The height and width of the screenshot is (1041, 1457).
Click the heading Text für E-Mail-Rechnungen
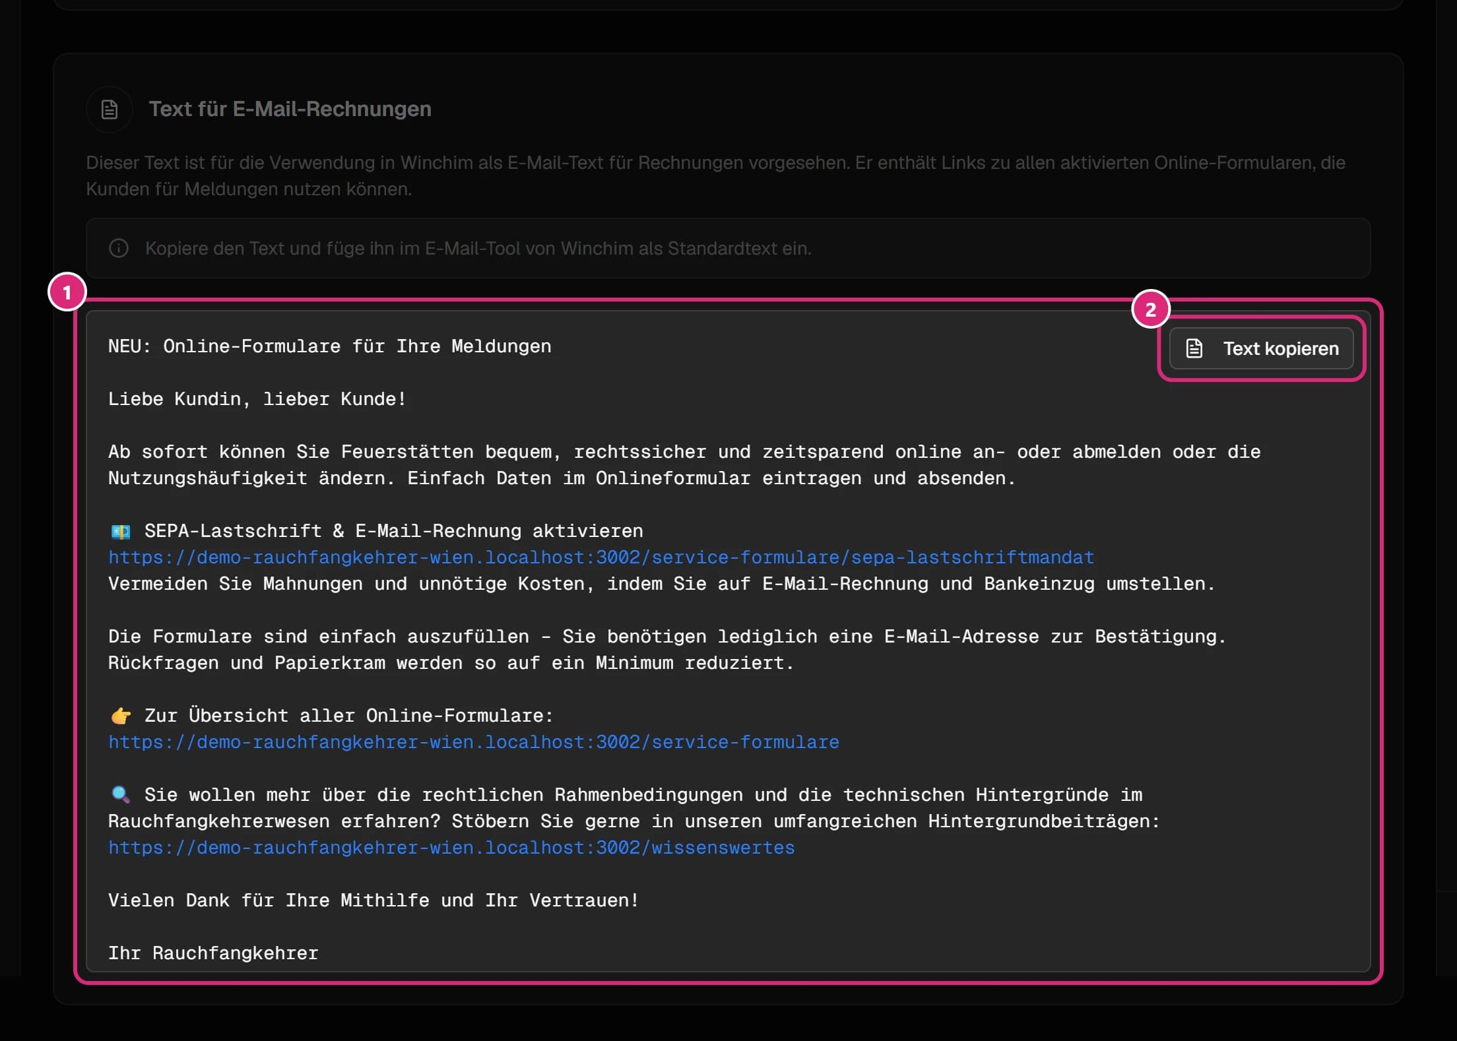[x=290, y=109]
